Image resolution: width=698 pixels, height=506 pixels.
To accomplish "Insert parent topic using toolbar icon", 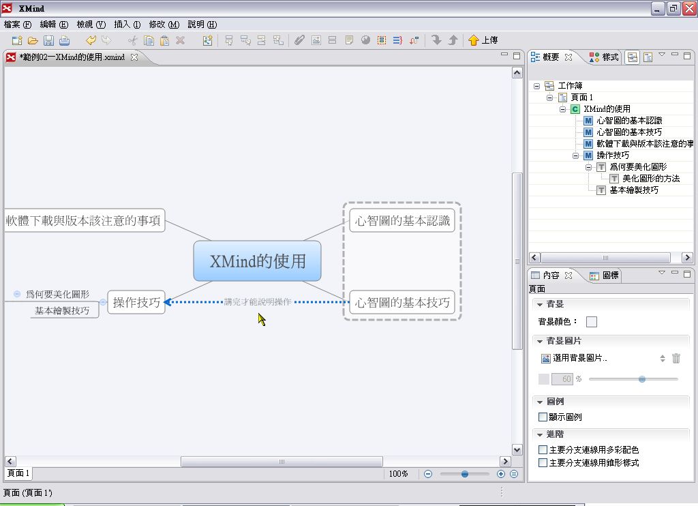I will tap(278, 40).
